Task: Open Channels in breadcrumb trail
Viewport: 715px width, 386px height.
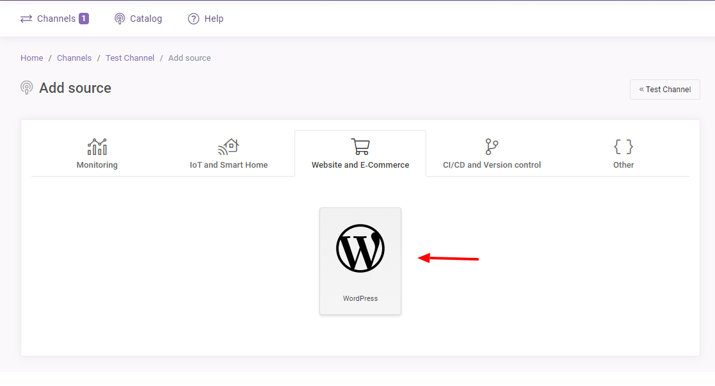Action: (x=74, y=58)
